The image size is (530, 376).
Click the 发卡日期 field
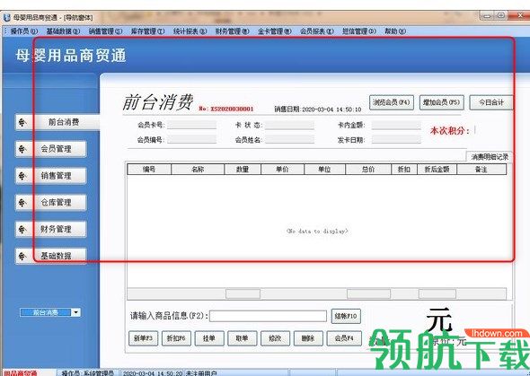[396, 139]
